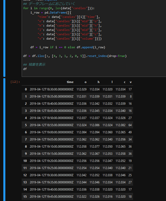Select the time cell 2019-04-12T19:15:00.000000000Z

tap(52, 154)
